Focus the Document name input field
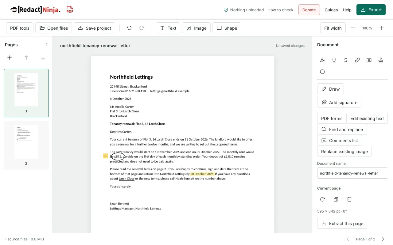The width and height of the screenshot is (393, 245). [352, 173]
